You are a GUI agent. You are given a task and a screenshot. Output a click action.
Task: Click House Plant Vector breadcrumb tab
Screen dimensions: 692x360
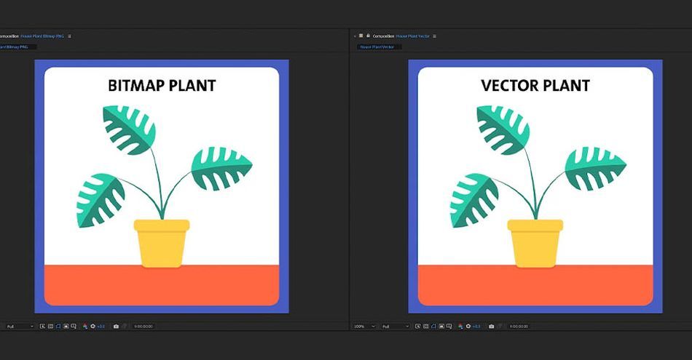coord(379,47)
